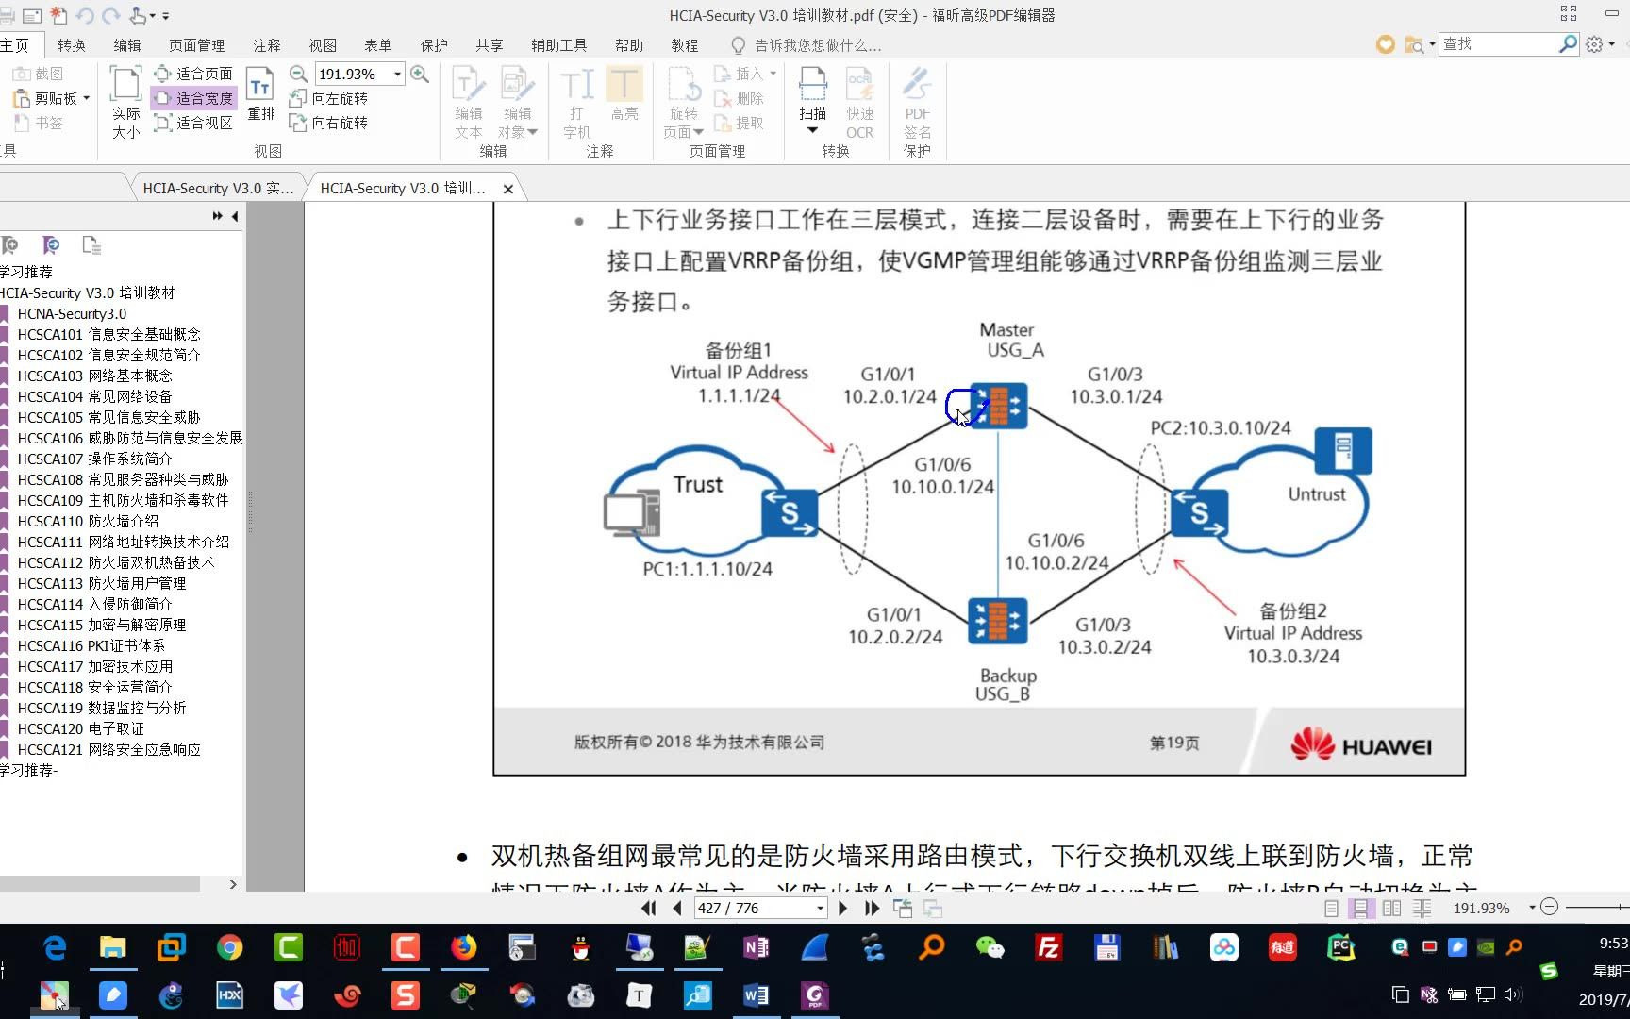The height and width of the screenshot is (1019, 1630).
Task: Select continuous facing view mode icon in status bar
Action: (x=1422, y=908)
